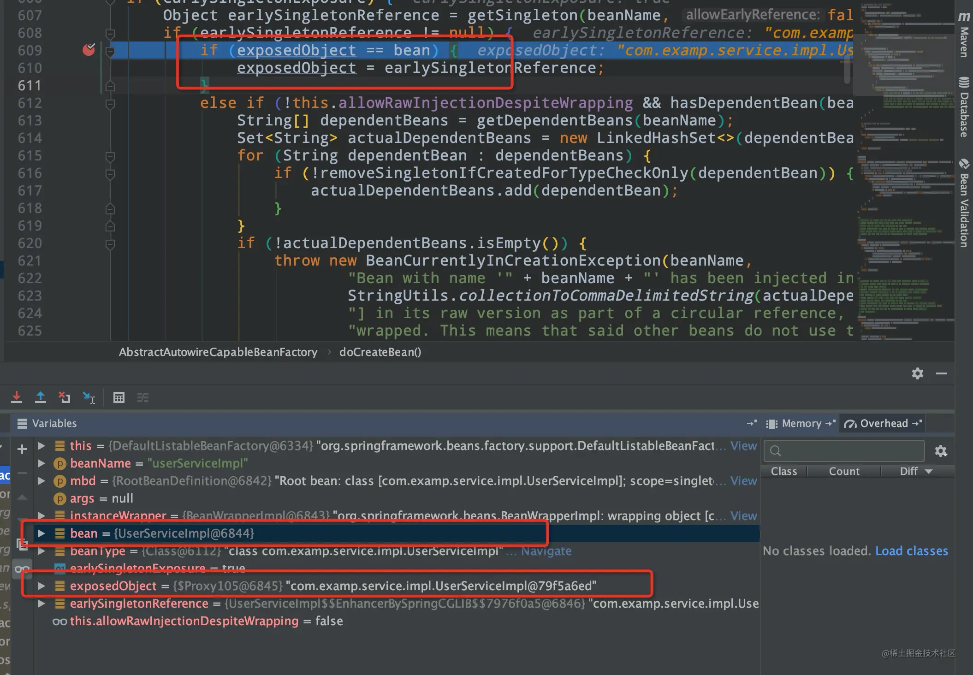
Task: Hide the debug tool window with the minus icon
Action: [x=942, y=373]
